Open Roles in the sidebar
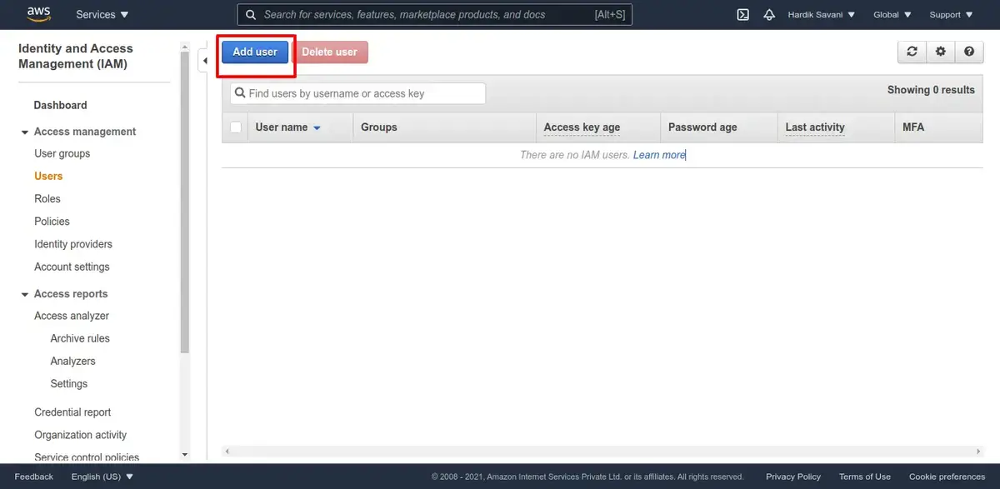This screenshot has width=1000, height=489. [47, 198]
